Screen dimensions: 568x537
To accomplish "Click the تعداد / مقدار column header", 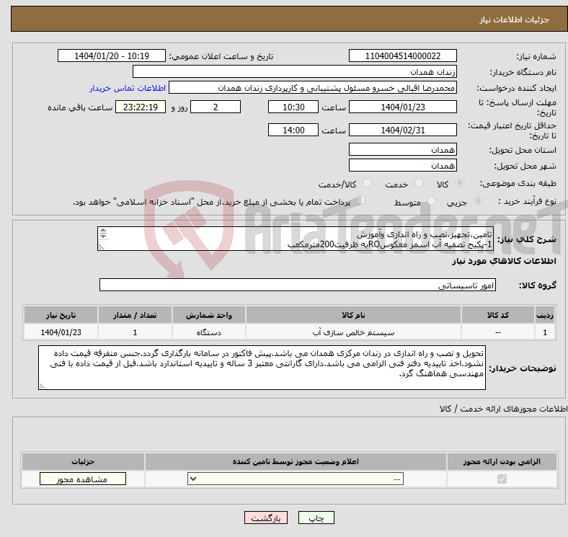I will click(135, 315).
